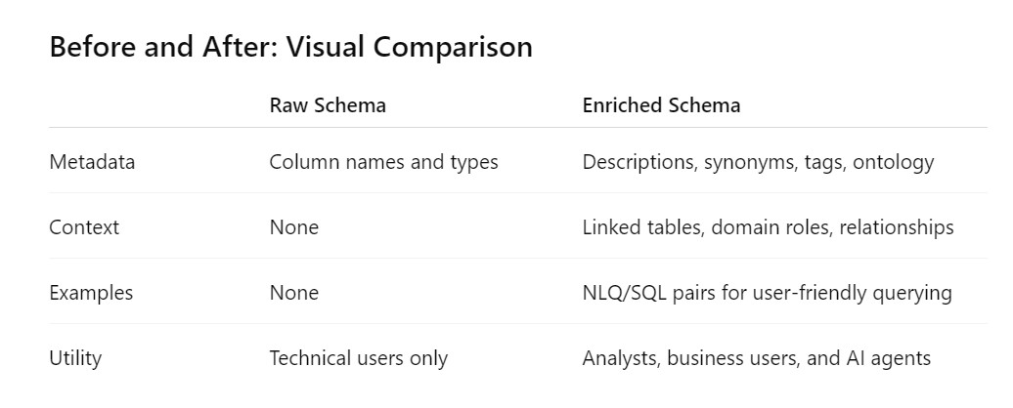Click 'Linked tables, domain roles, relationships' cell
The height and width of the screenshot is (408, 1013).
point(768,227)
